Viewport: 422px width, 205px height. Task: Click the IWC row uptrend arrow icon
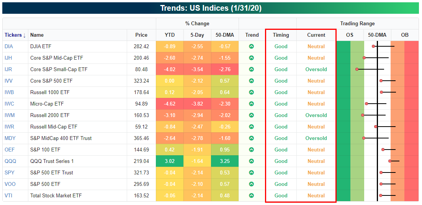[251, 104]
